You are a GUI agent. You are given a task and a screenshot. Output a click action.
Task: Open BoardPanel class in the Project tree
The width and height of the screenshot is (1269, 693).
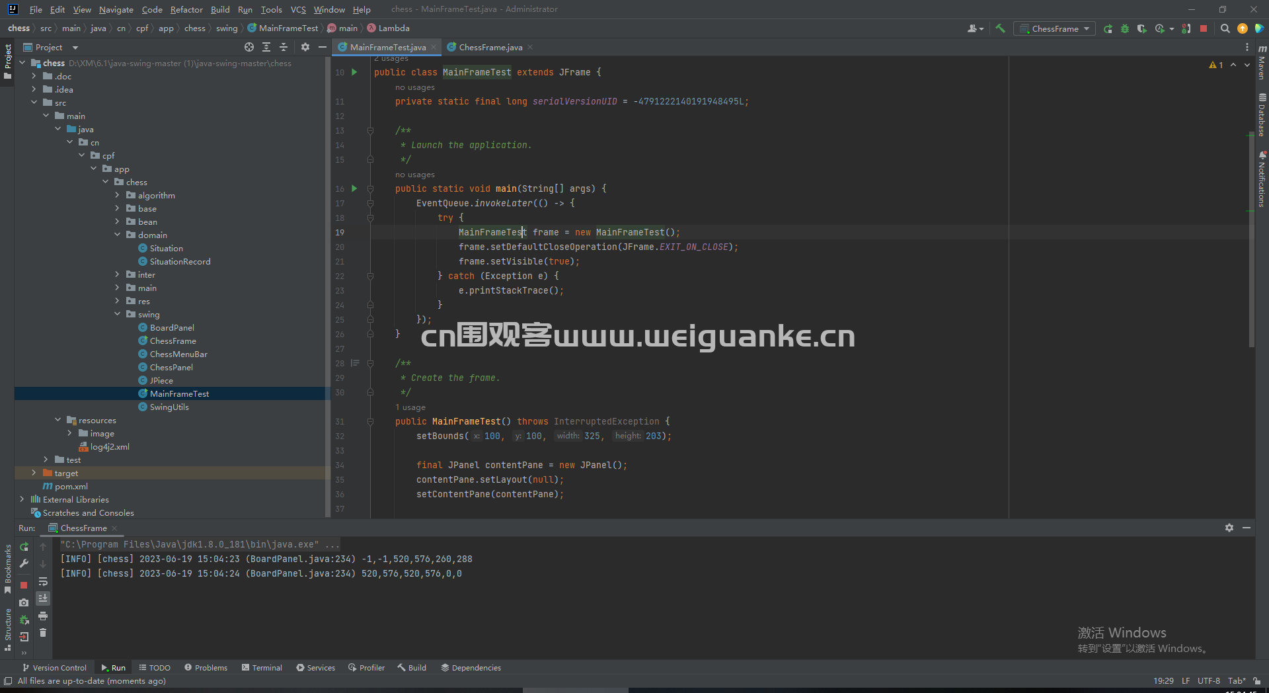pyautogui.click(x=172, y=327)
